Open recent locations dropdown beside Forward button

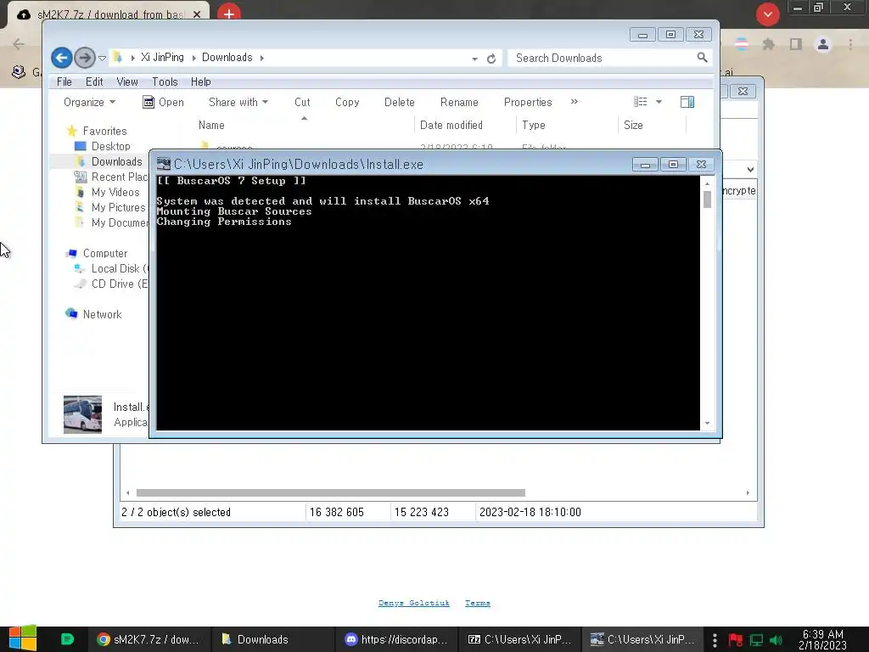click(x=102, y=58)
